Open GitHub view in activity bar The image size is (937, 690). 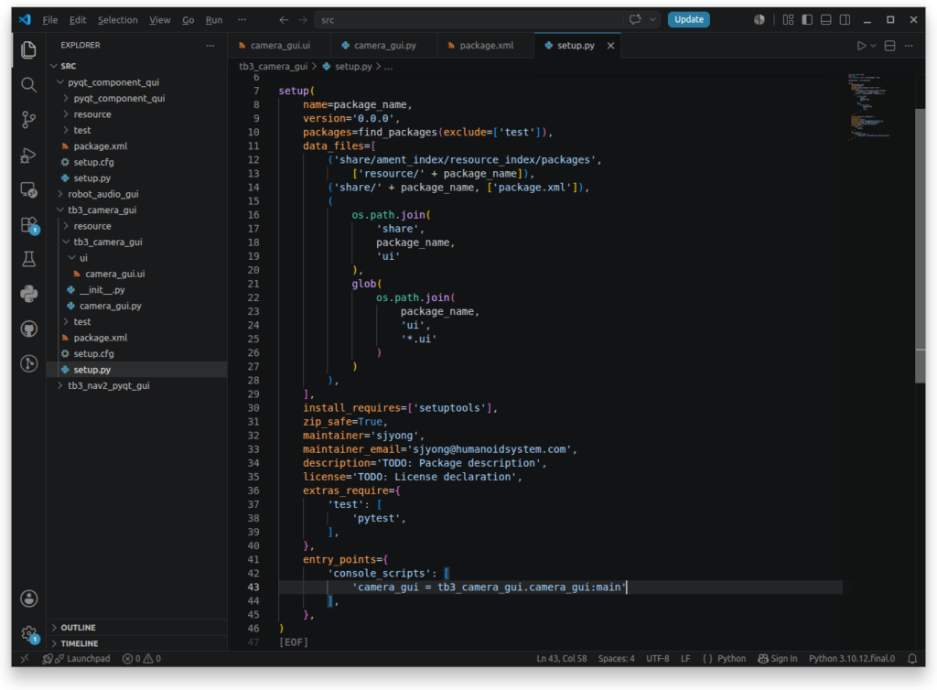click(28, 329)
